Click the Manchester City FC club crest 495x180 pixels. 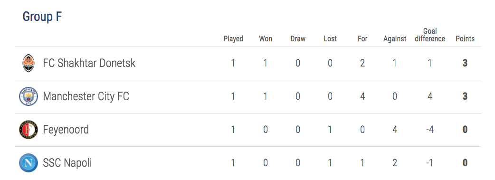tap(29, 96)
